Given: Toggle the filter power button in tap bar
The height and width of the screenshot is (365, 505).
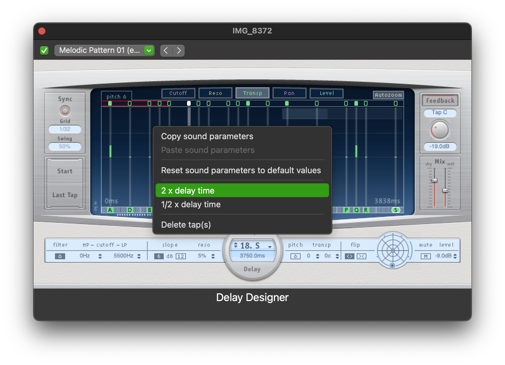Looking at the screenshot, I should coord(60,256).
